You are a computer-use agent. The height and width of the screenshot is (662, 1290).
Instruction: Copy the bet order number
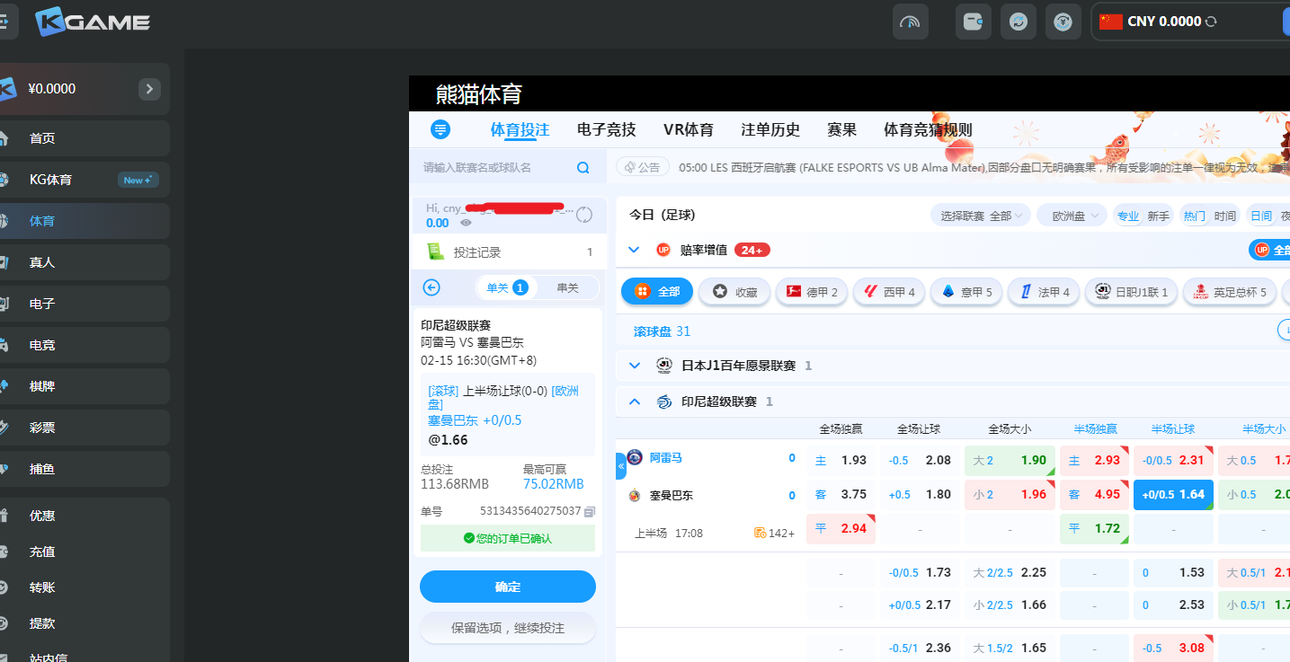590,511
